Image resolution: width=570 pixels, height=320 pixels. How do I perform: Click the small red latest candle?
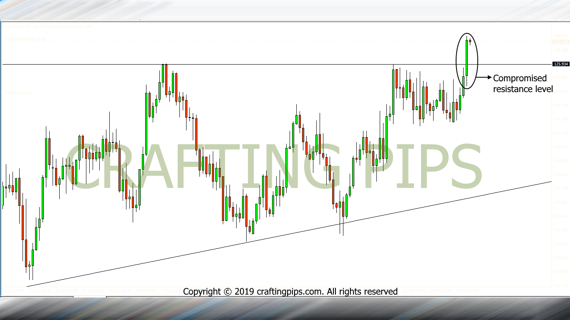(470, 41)
